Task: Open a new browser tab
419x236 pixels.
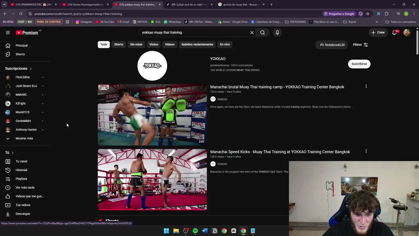Action: 271,5
